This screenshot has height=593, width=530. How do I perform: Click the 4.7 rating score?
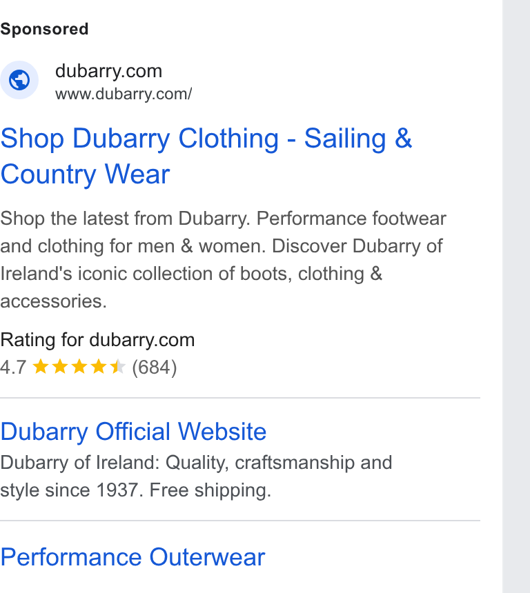[x=13, y=368]
